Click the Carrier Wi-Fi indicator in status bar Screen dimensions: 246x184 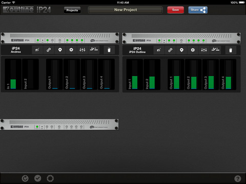click(x=8, y=3)
